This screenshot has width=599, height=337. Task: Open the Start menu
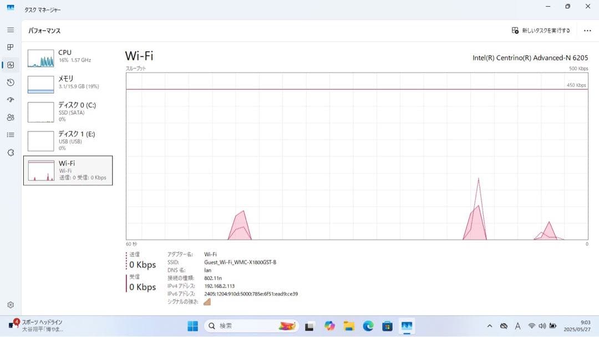click(192, 326)
